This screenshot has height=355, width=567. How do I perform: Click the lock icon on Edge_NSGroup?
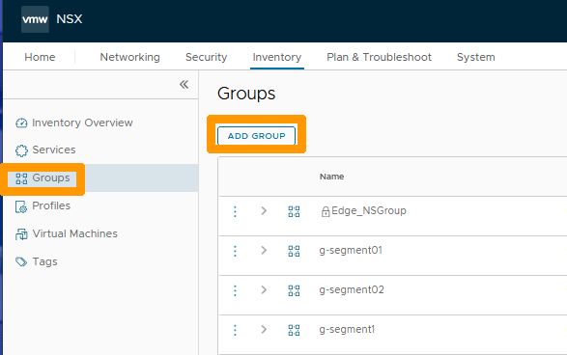(326, 211)
